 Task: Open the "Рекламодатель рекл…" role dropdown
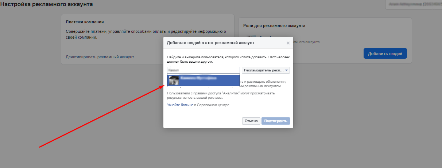pos(266,70)
